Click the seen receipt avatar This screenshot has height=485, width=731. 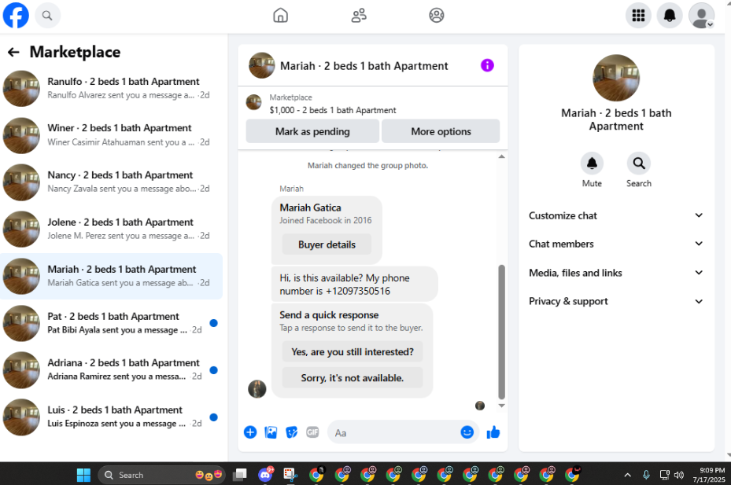(480, 406)
